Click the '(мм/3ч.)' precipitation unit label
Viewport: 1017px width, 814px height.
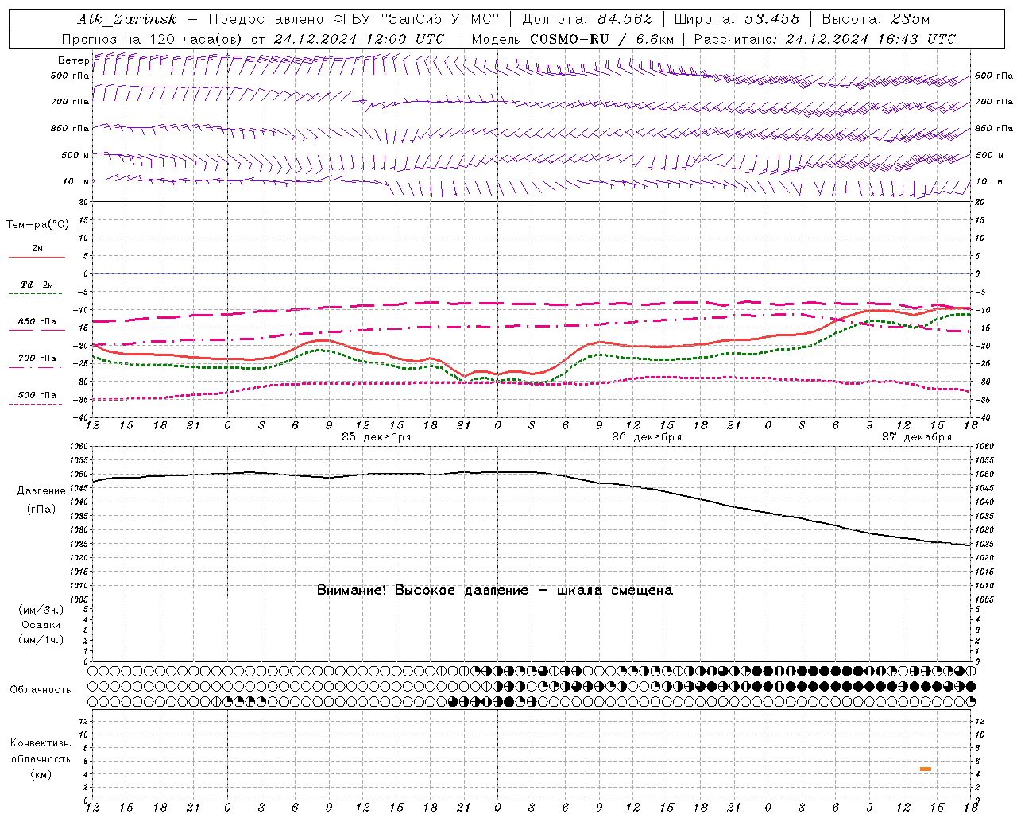pos(41,610)
